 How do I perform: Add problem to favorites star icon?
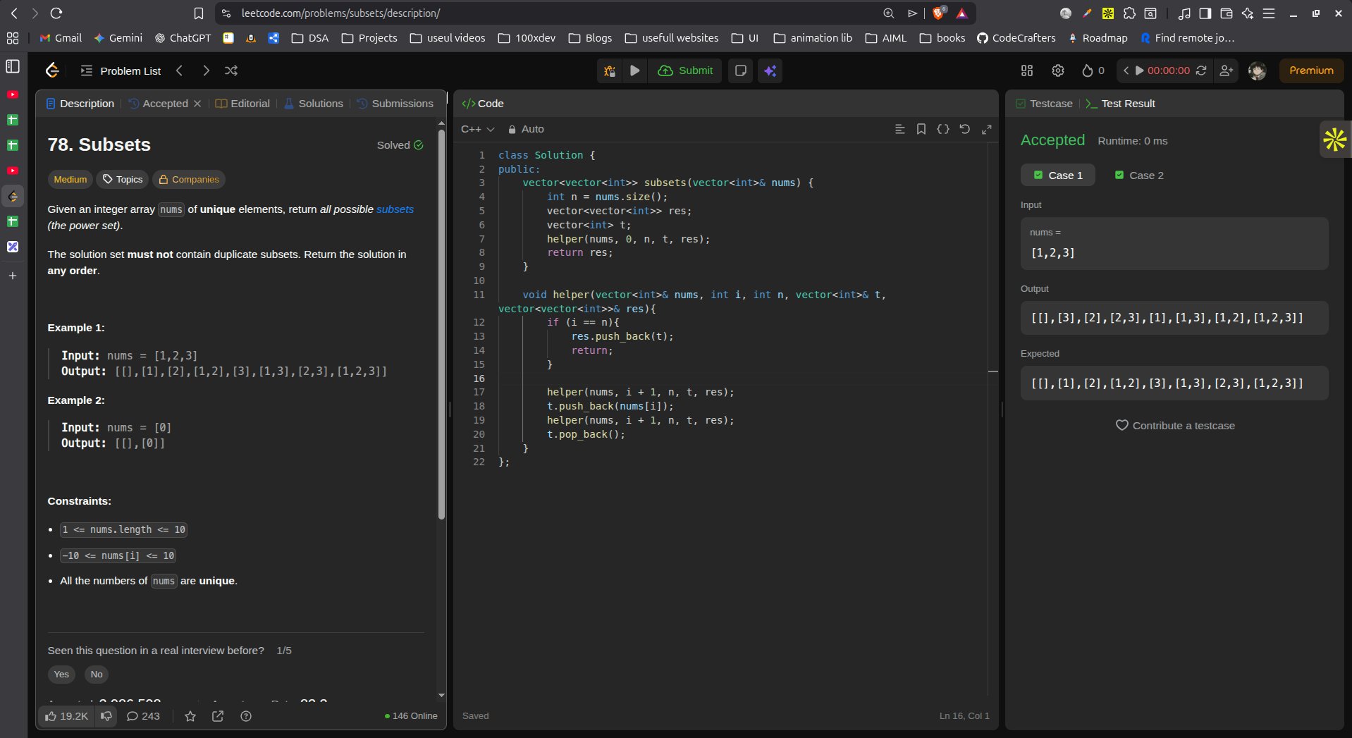click(190, 716)
